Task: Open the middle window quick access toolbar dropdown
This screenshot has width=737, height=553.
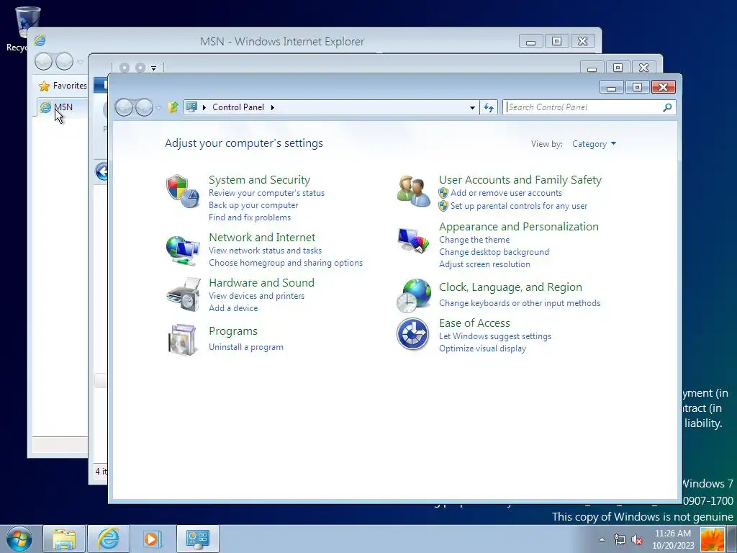Action: [x=154, y=68]
